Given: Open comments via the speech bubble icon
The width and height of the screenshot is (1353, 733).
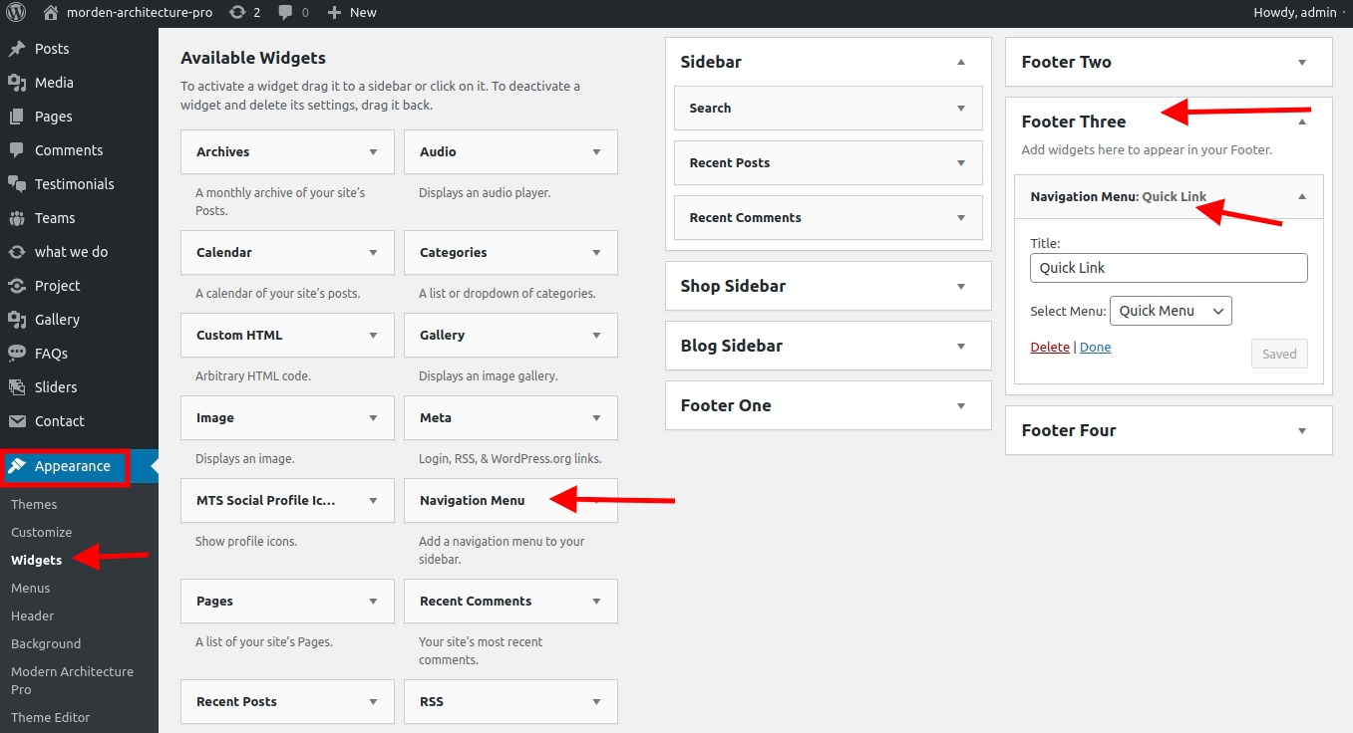Looking at the screenshot, I should pyautogui.click(x=287, y=12).
